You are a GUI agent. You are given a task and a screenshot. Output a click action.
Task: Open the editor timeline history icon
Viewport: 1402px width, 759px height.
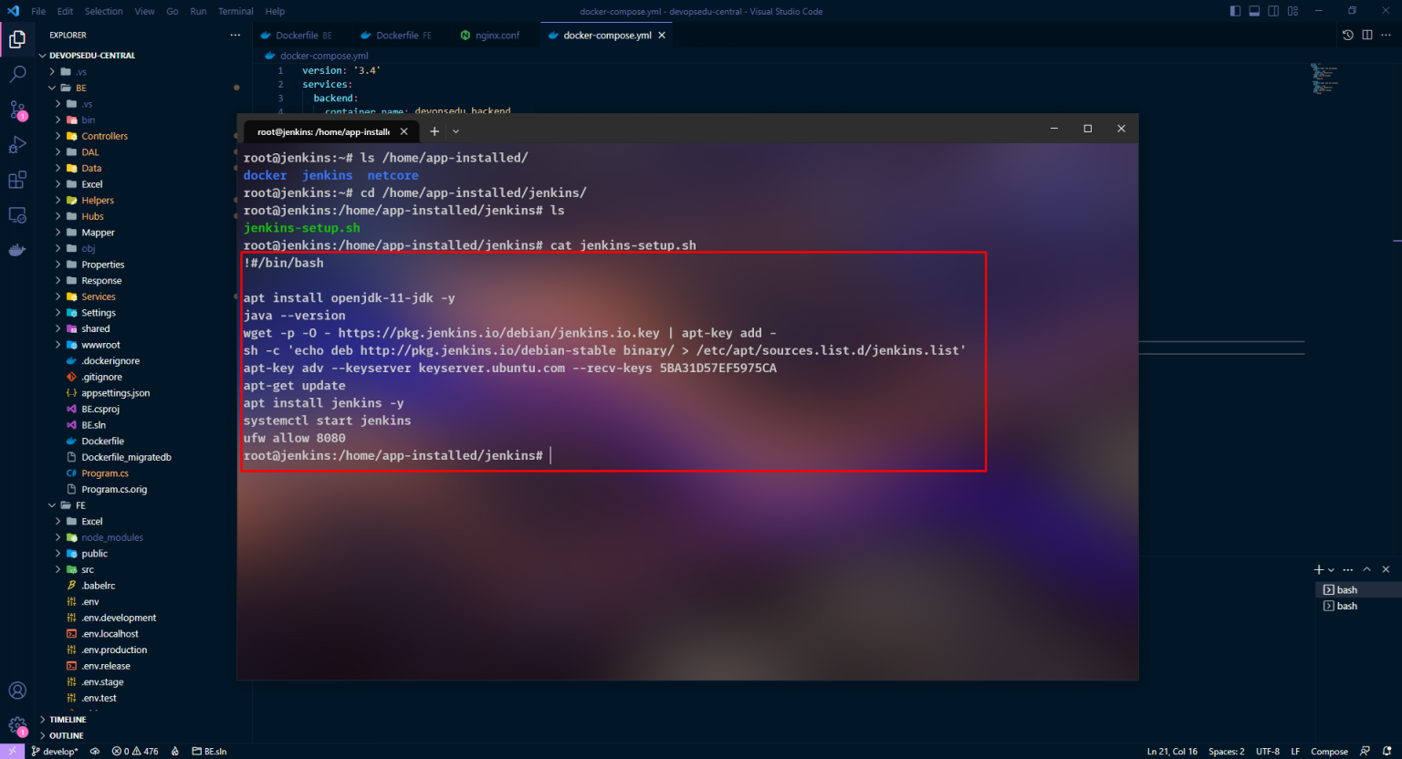tap(1348, 36)
